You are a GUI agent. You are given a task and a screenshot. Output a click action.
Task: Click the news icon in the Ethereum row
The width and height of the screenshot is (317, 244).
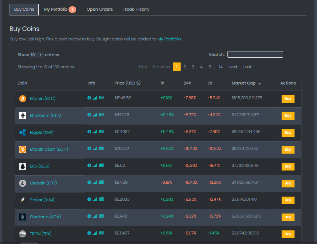coord(101,115)
